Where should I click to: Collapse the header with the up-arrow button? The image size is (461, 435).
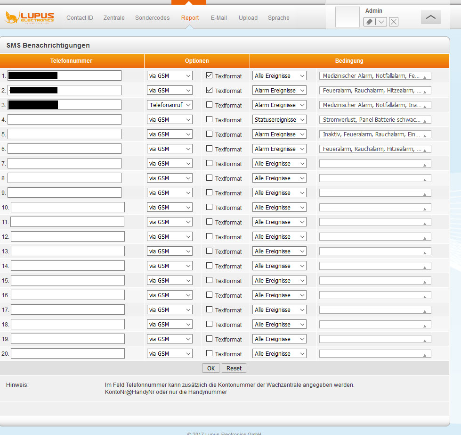430,17
